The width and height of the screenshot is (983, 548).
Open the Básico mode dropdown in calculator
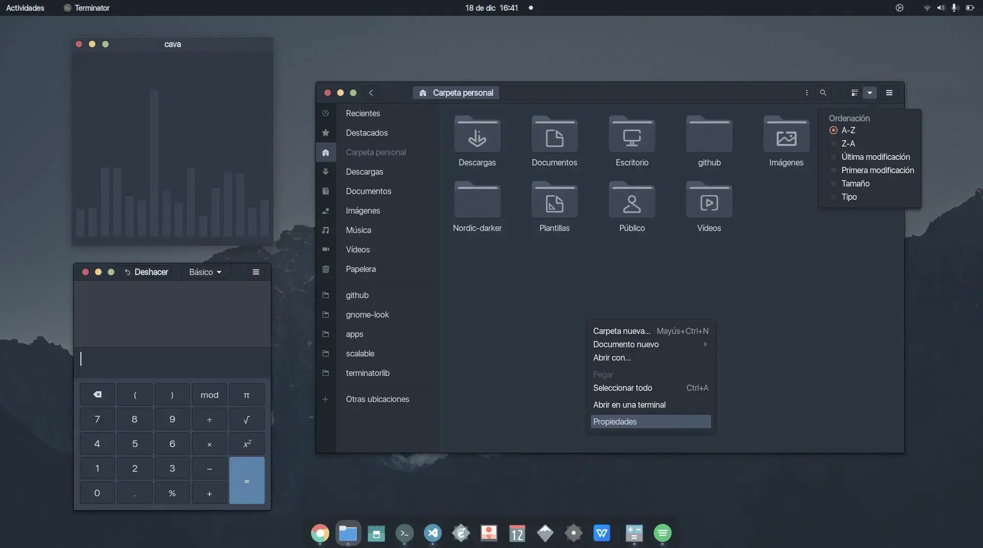[x=205, y=272]
